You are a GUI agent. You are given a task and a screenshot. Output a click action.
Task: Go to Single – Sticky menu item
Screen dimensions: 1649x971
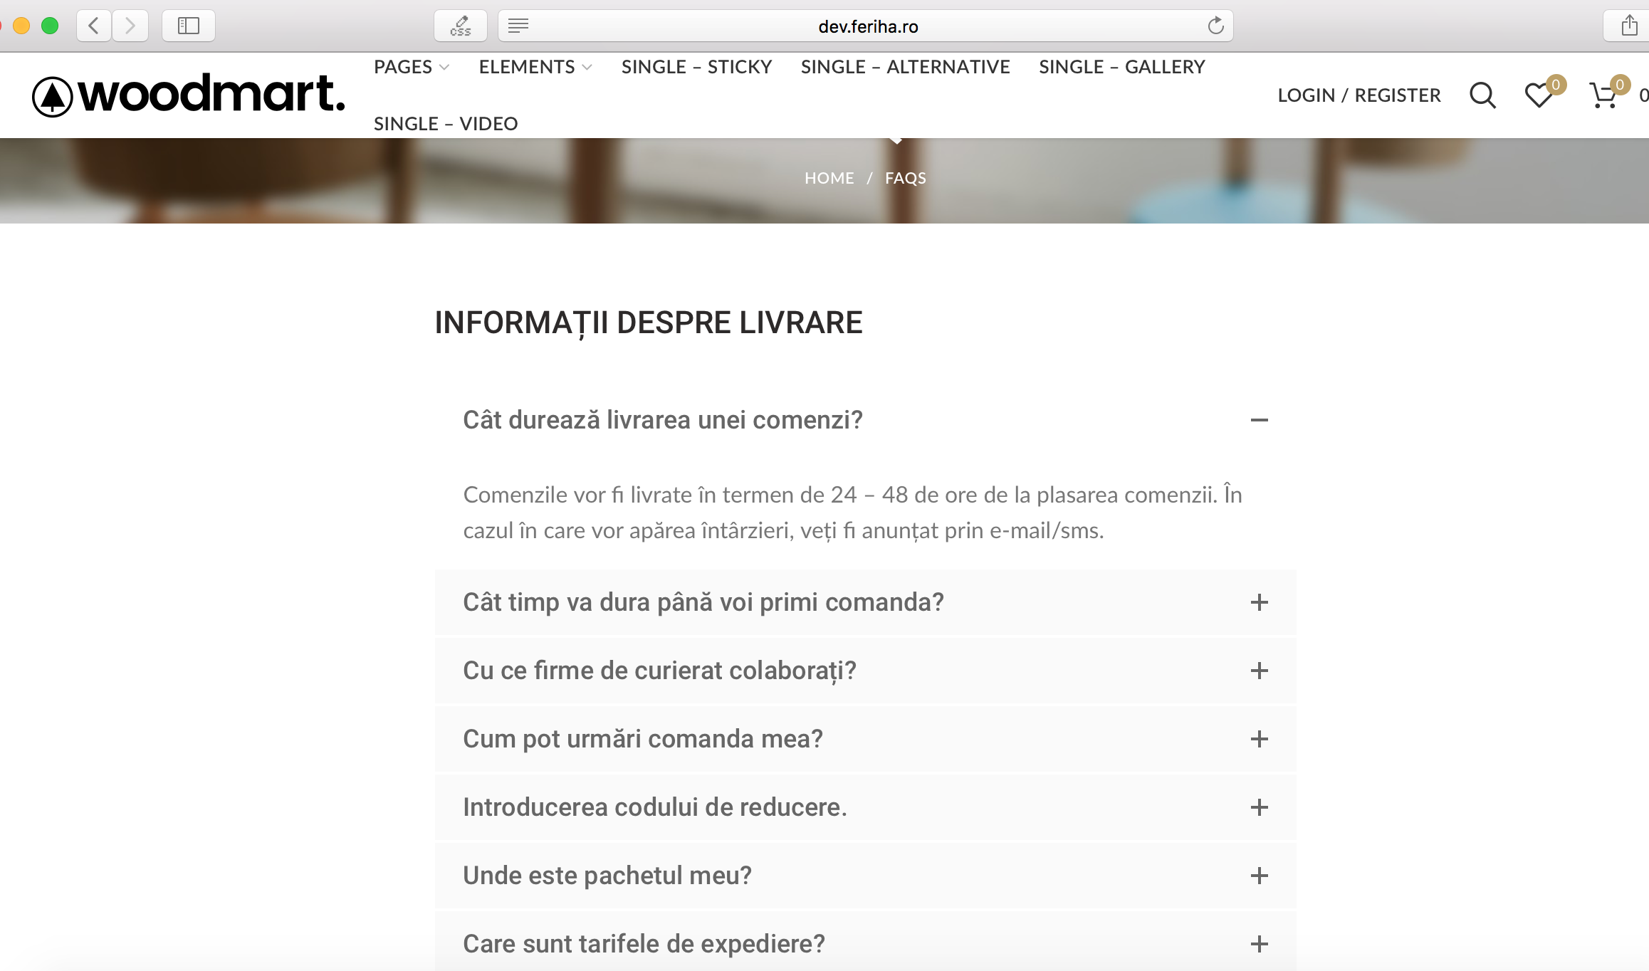pos(696,67)
